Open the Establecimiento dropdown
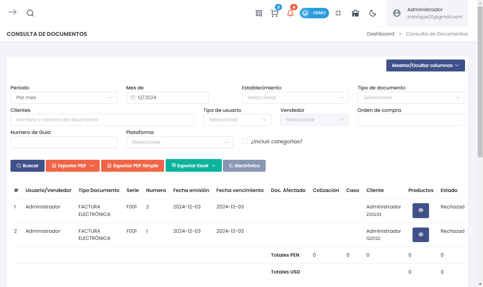Image resolution: width=483 pixels, height=287 pixels. tap(295, 98)
